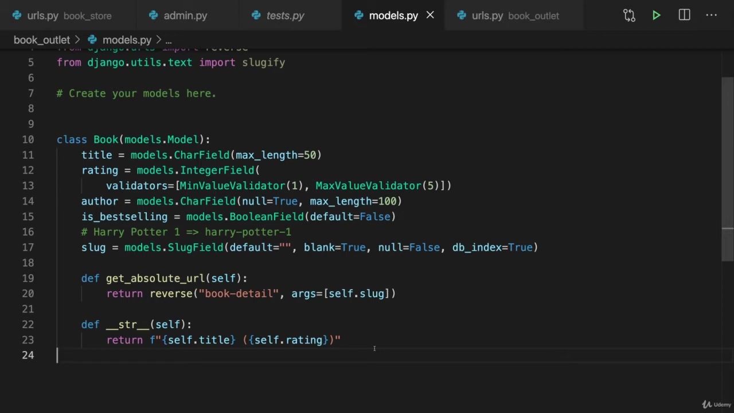Run the Python file with the play icon

tap(657, 15)
